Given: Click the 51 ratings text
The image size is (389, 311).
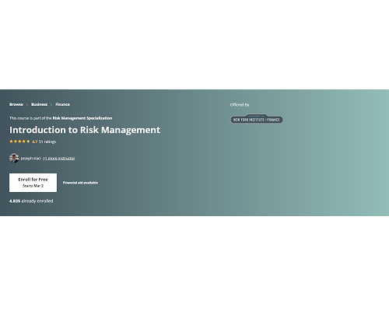Looking at the screenshot, I should pyautogui.click(x=47, y=142).
